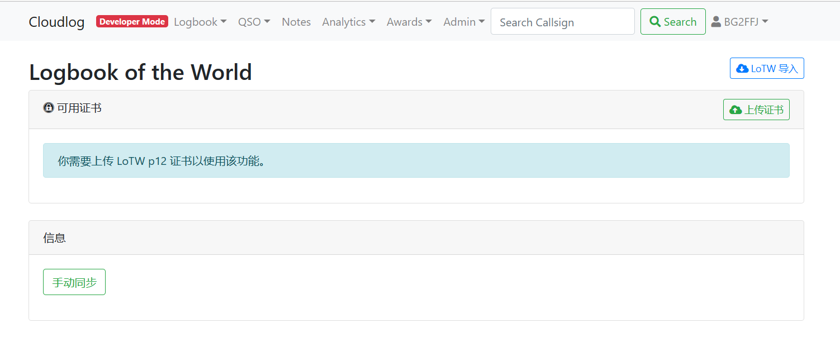840x337 pixels.
Task: Open the Logbook dropdown menu
Action: click(200, 22)
